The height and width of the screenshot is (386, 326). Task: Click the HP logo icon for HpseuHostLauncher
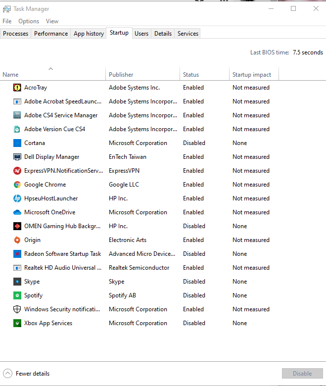click(x=17, y=198)
